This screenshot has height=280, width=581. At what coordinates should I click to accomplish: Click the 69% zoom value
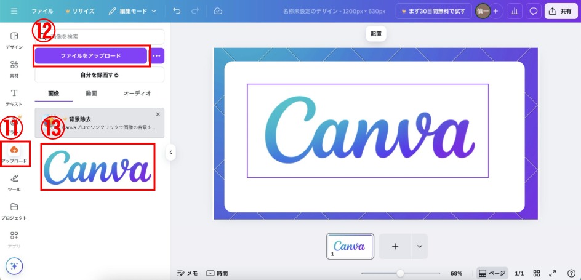point(456,273)
